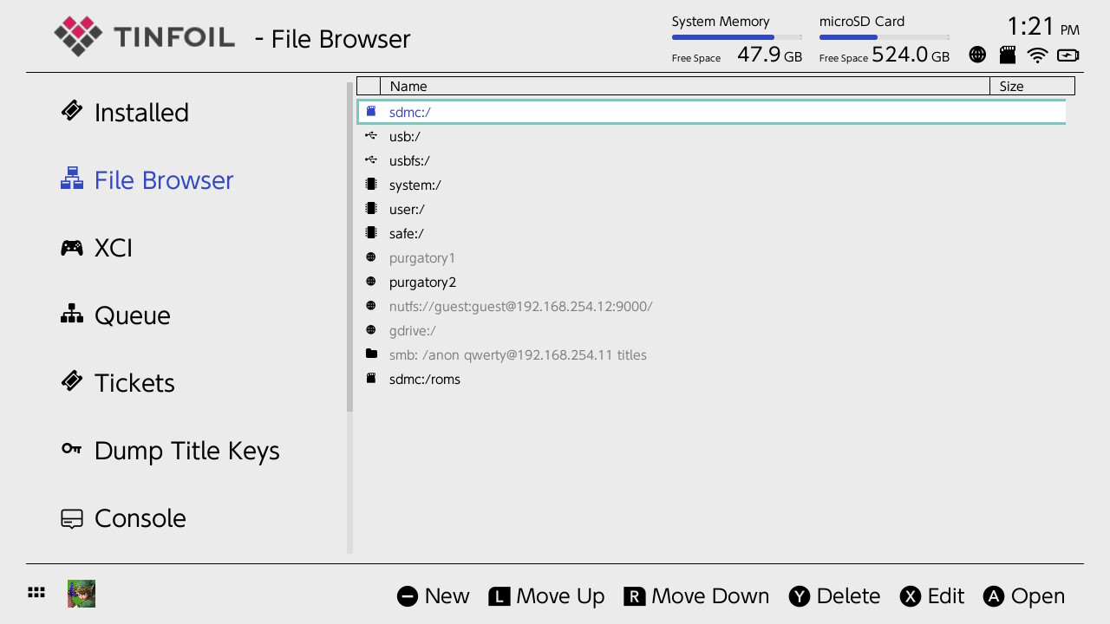The width and height of the screenshot is (1110, 624).
Task: Sort the list by Name column header
Action: (x=685, y=86)
